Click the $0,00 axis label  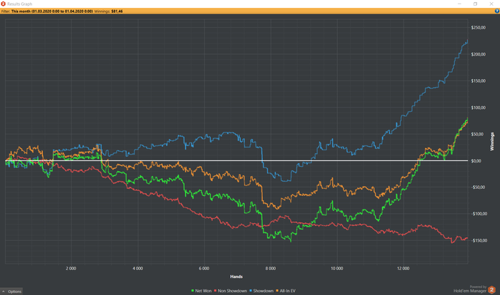476,161
